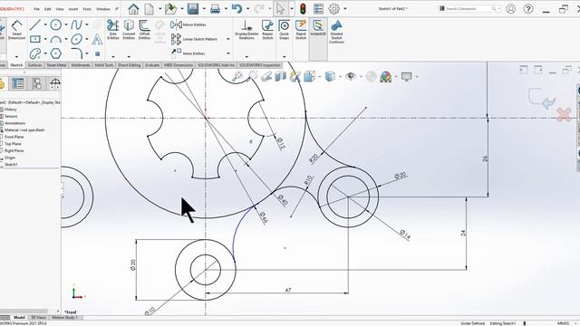Viewport: 580px width, 326px height.
Task: Switch to the Evaluate tab
Action: (x=152, y=65)
